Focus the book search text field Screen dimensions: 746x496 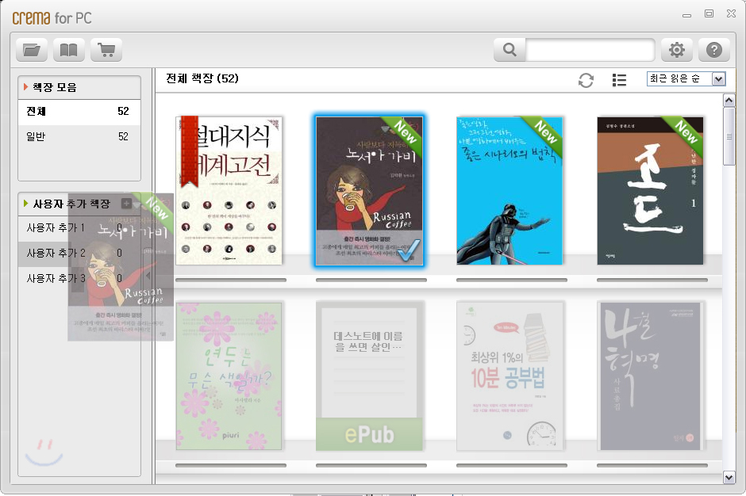tap(590, 50)
